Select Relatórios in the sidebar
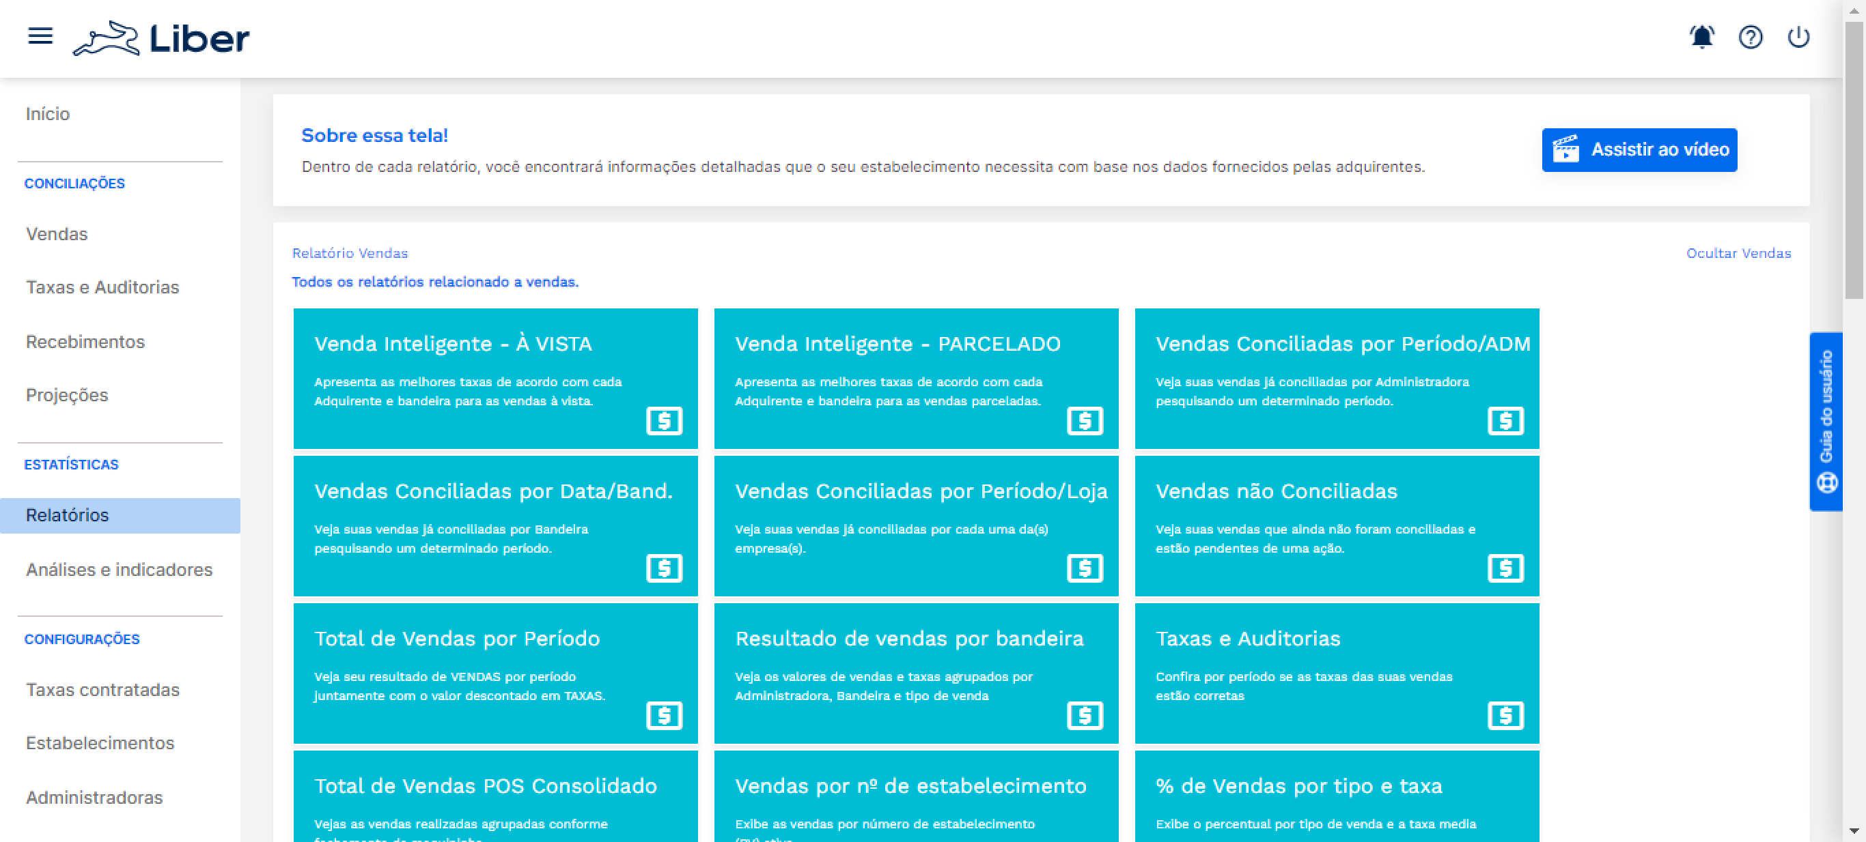Viewport: 1866px width, 842px height. coord(68,515)
